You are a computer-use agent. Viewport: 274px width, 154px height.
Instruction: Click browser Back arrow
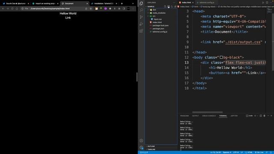[x=3, y=9]
